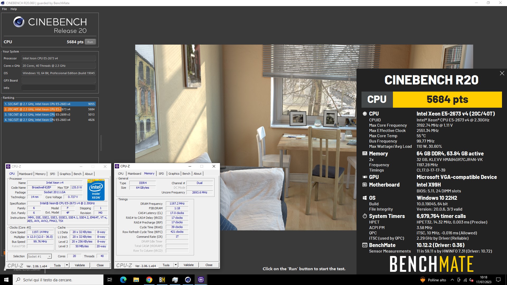This screenshot has height=285, width=507.
Task: Open Mainboard tab in right CPU-Z window
Action: [134, 174]
